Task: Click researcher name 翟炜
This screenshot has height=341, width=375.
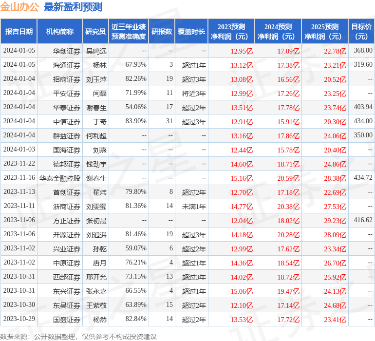Action: [x=100, y=192]
